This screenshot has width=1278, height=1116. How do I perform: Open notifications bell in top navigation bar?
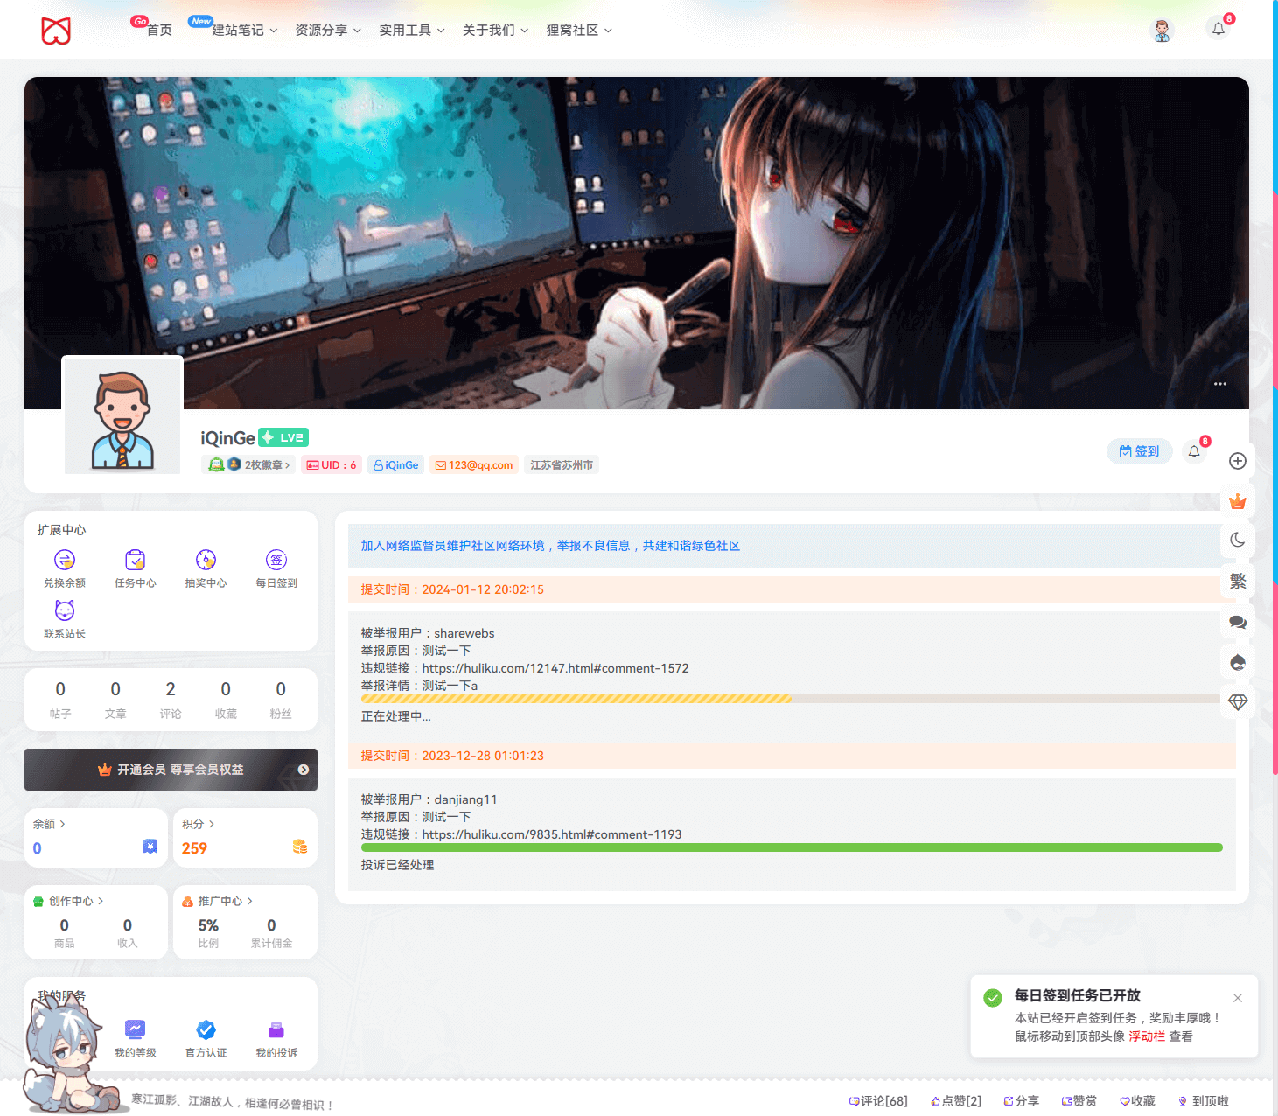pyautogui.click(x=1219, y=29)
